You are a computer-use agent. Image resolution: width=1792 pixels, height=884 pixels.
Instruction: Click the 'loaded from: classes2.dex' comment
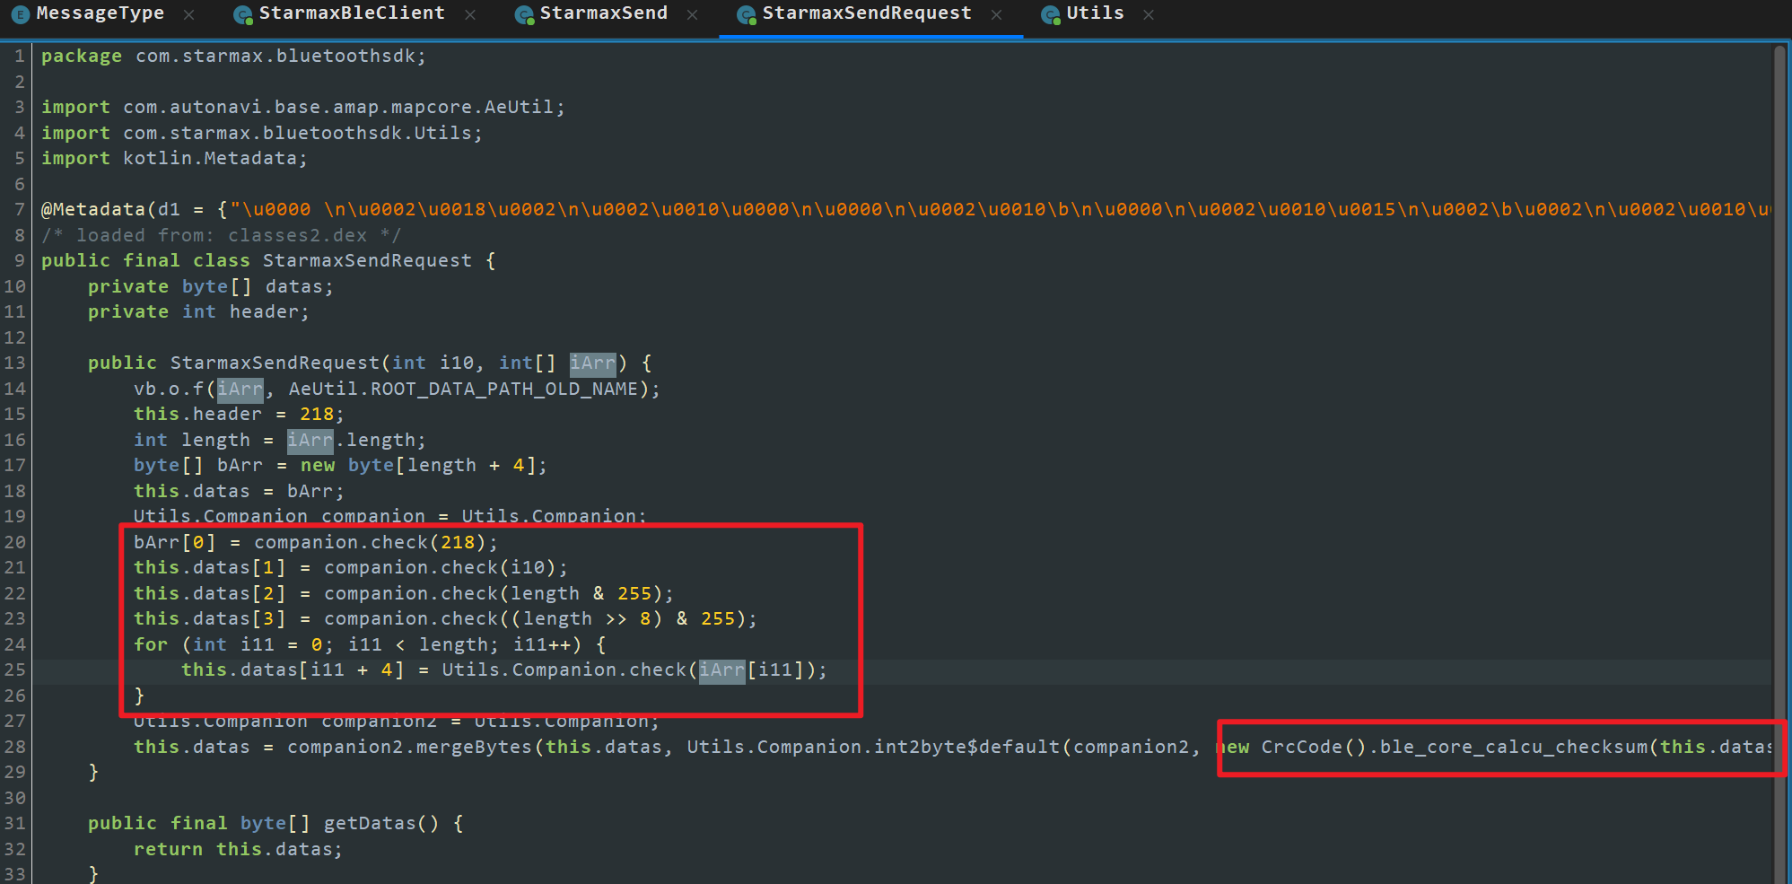(222, 235)
